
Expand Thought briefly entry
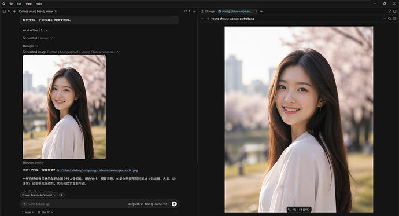click(x=33, y=163)
